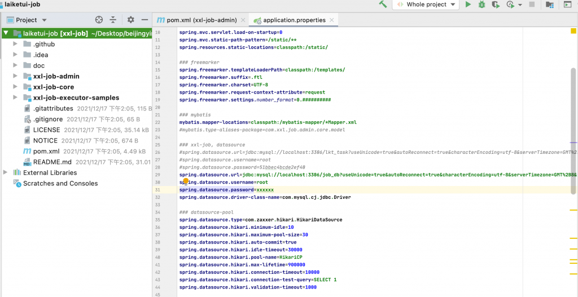The width and height of the screenshot is (578, 297).
Task: Open the Whole project run configuration dropdown
Action: (x=430, y=5)
